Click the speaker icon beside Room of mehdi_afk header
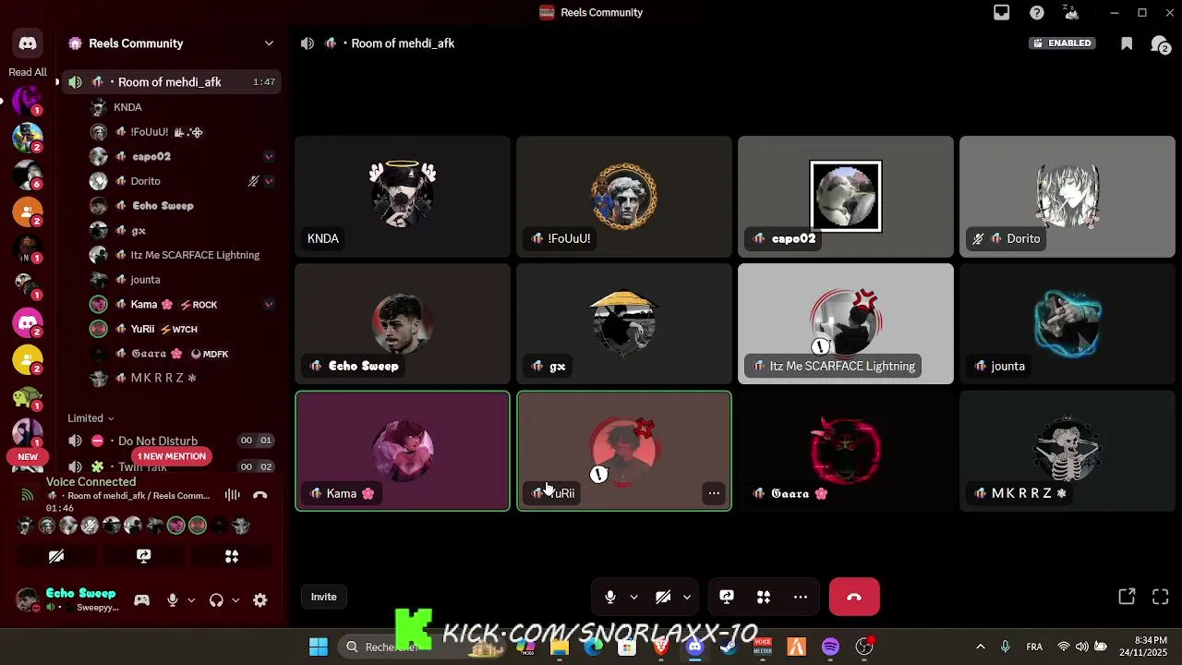The height and width of the screenshot is (665, 1182). [x=308, y=43]
